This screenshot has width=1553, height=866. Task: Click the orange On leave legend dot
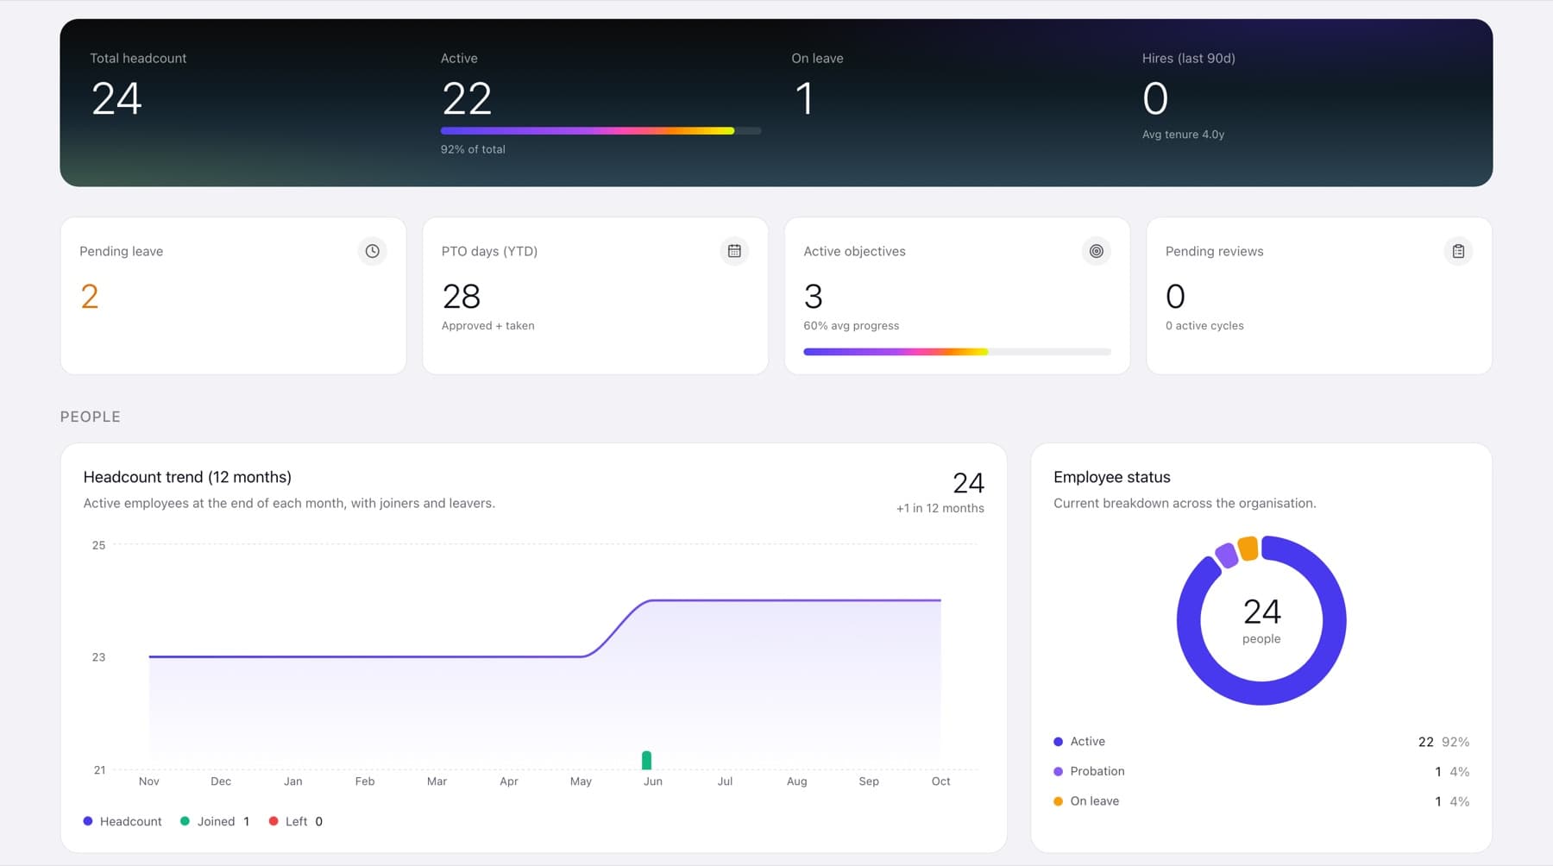[x=1058, y=801]
